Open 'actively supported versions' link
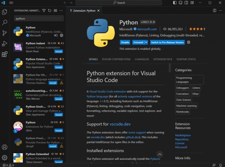The image size is (225, 167). (x=135, y=97)
